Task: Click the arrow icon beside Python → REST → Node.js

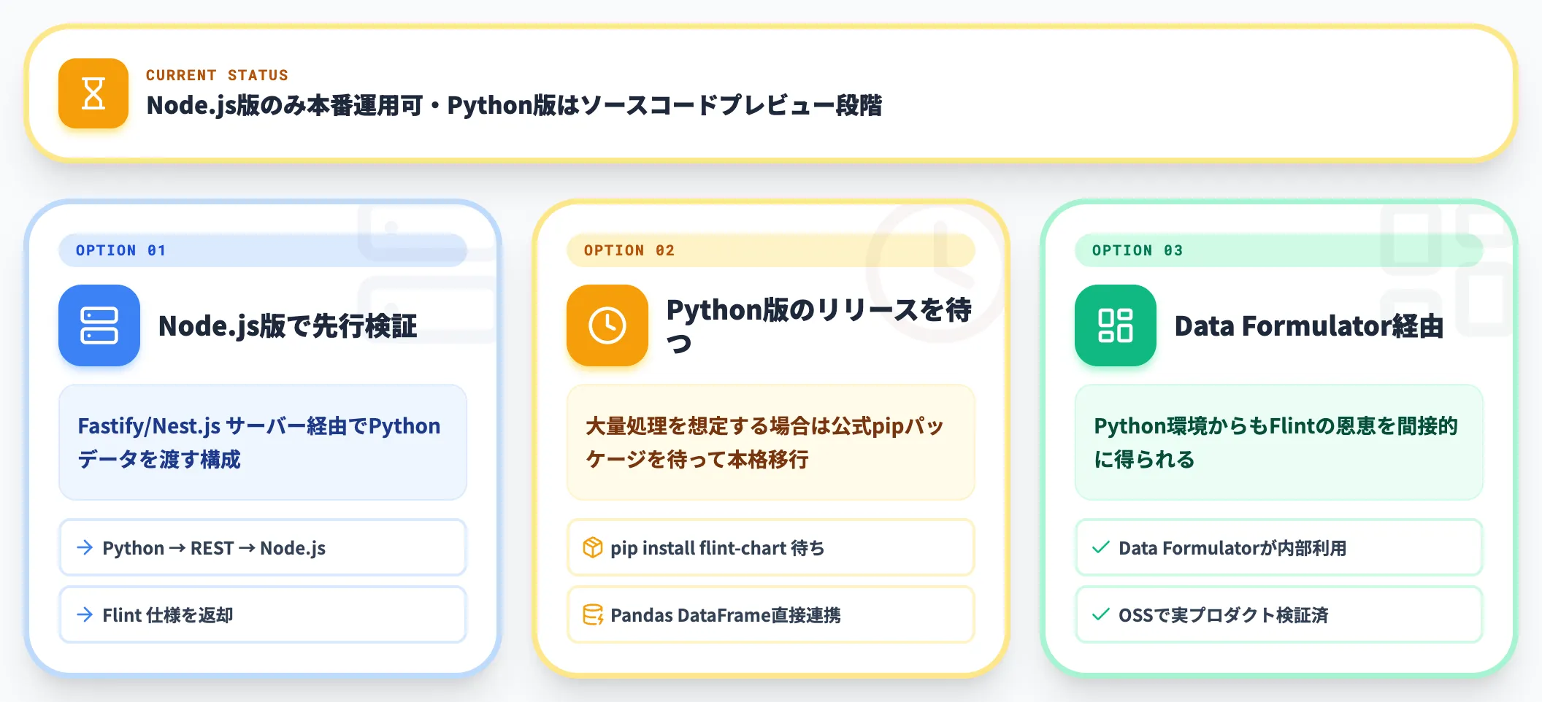Action: click(85, 547)
